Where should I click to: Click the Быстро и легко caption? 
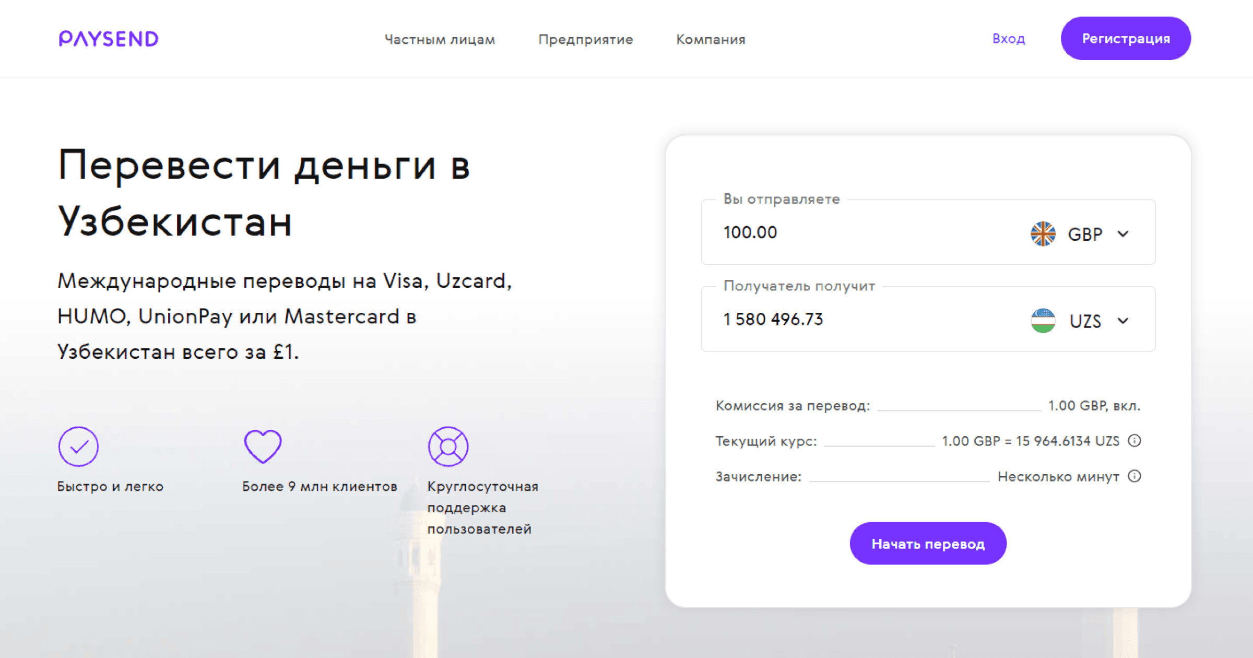[110, 487]
